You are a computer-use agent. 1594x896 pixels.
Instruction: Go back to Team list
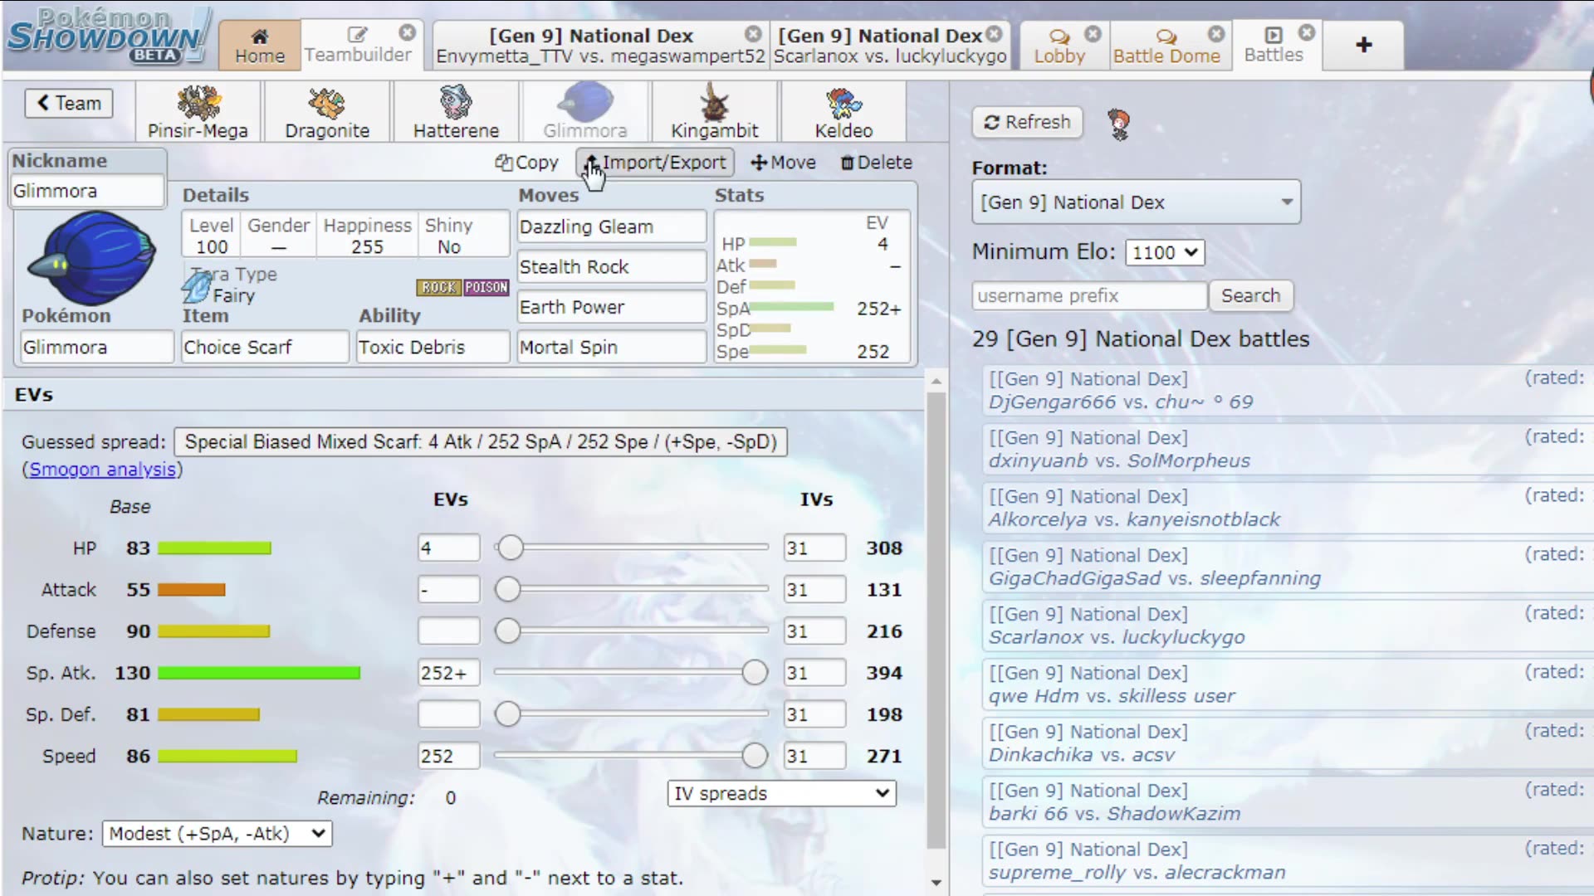[x=69, y=103]
